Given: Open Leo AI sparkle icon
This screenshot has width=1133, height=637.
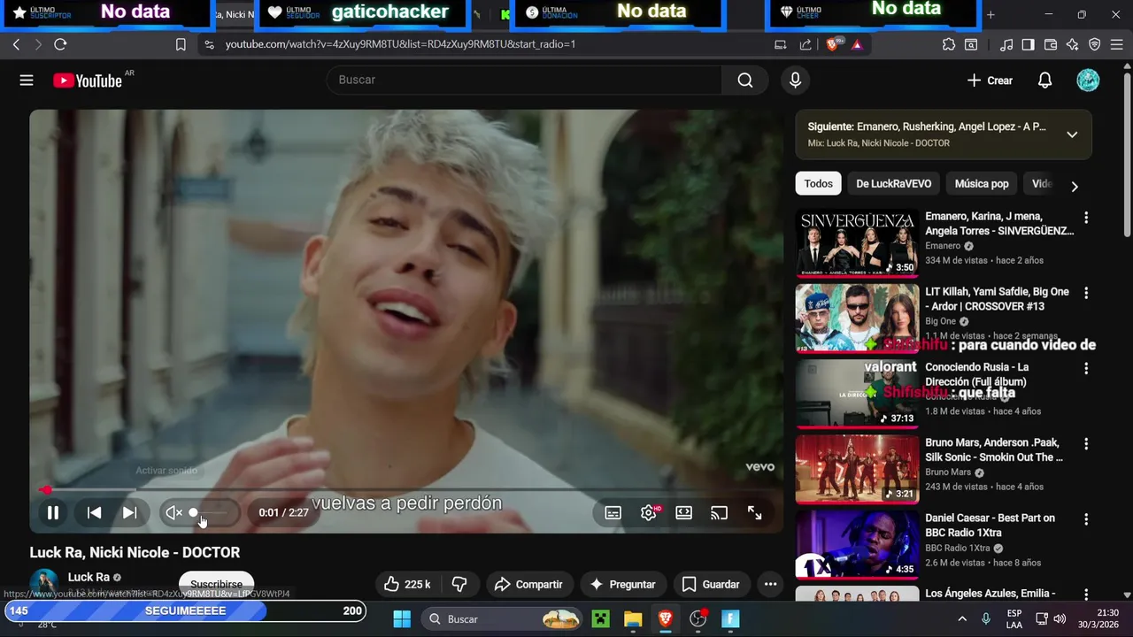Looking at the screenshot, I should pos(1072,44).
